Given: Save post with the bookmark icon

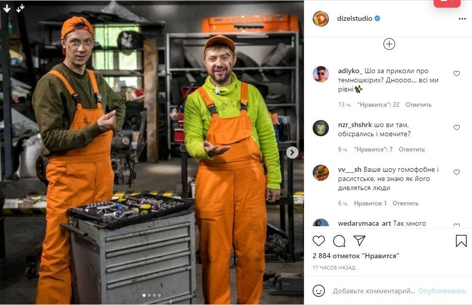Looking at the screenshot, I should coord(461,241).
